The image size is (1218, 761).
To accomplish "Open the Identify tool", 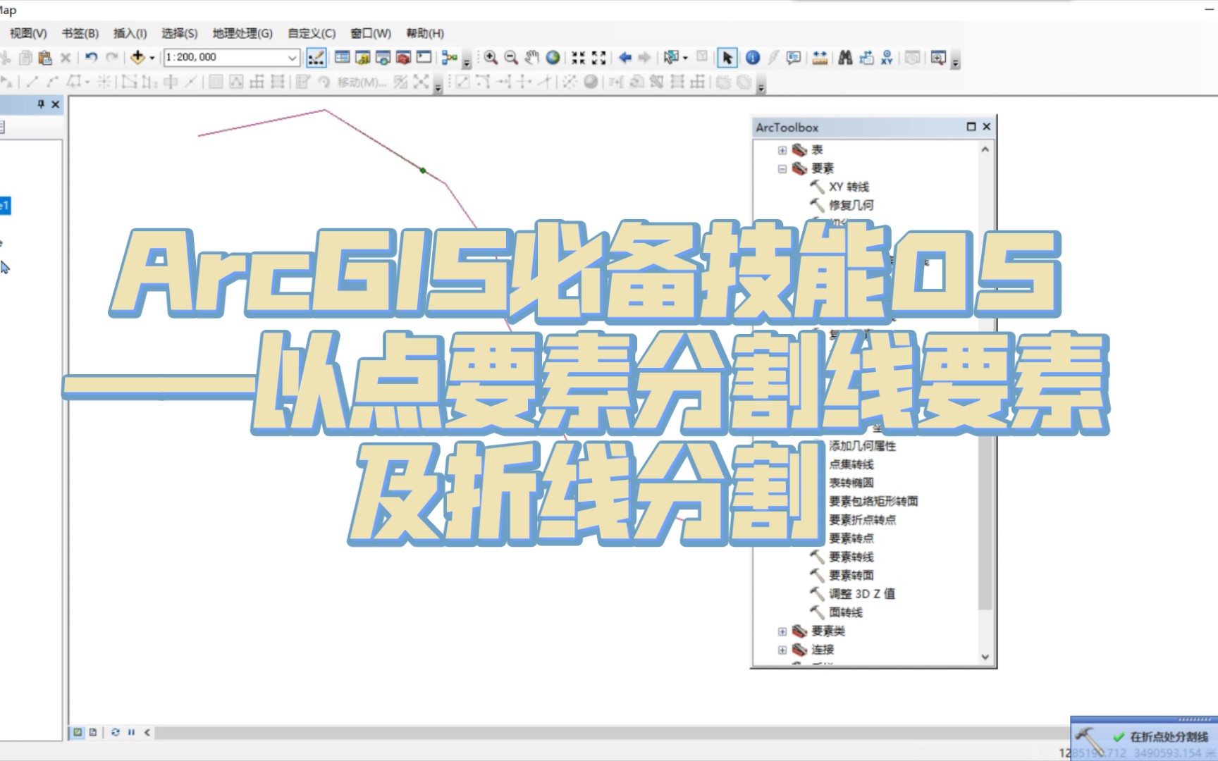I will click(752, 58).
